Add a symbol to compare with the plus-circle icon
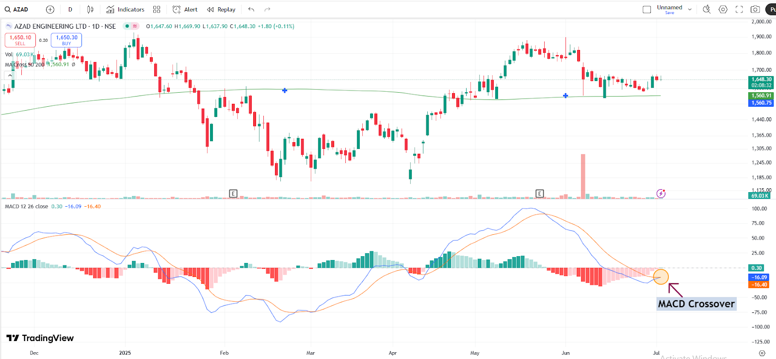 pyautogui.click(x=50, y=9)
